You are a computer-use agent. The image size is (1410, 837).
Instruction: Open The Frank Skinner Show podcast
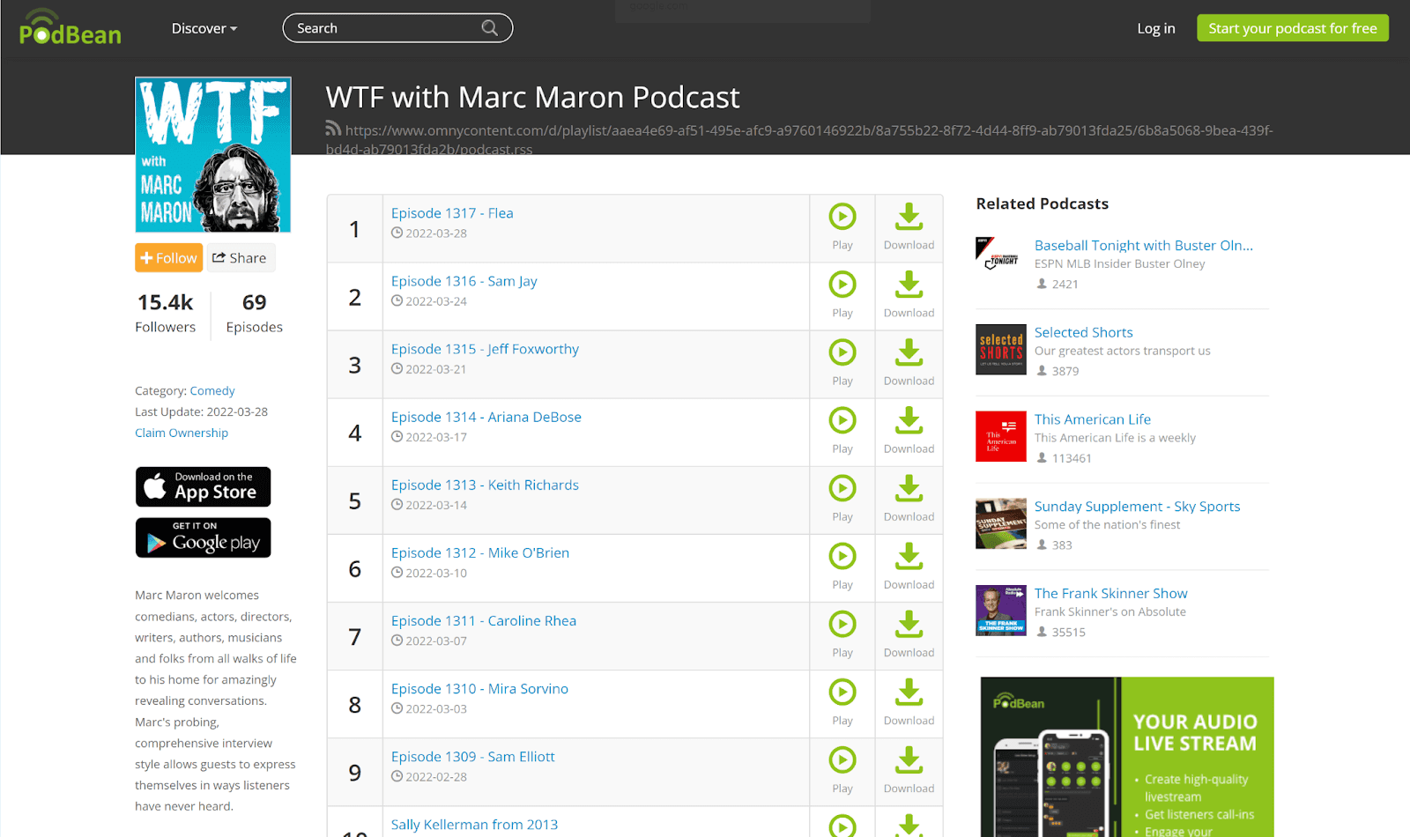(x=1110, y=593)
